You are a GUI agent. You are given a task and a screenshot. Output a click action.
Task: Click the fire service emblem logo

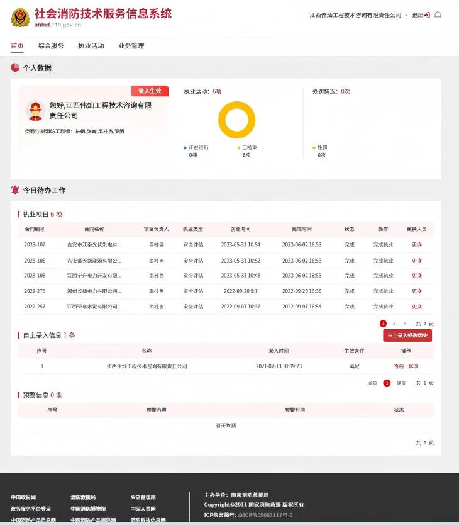point(20,18)
